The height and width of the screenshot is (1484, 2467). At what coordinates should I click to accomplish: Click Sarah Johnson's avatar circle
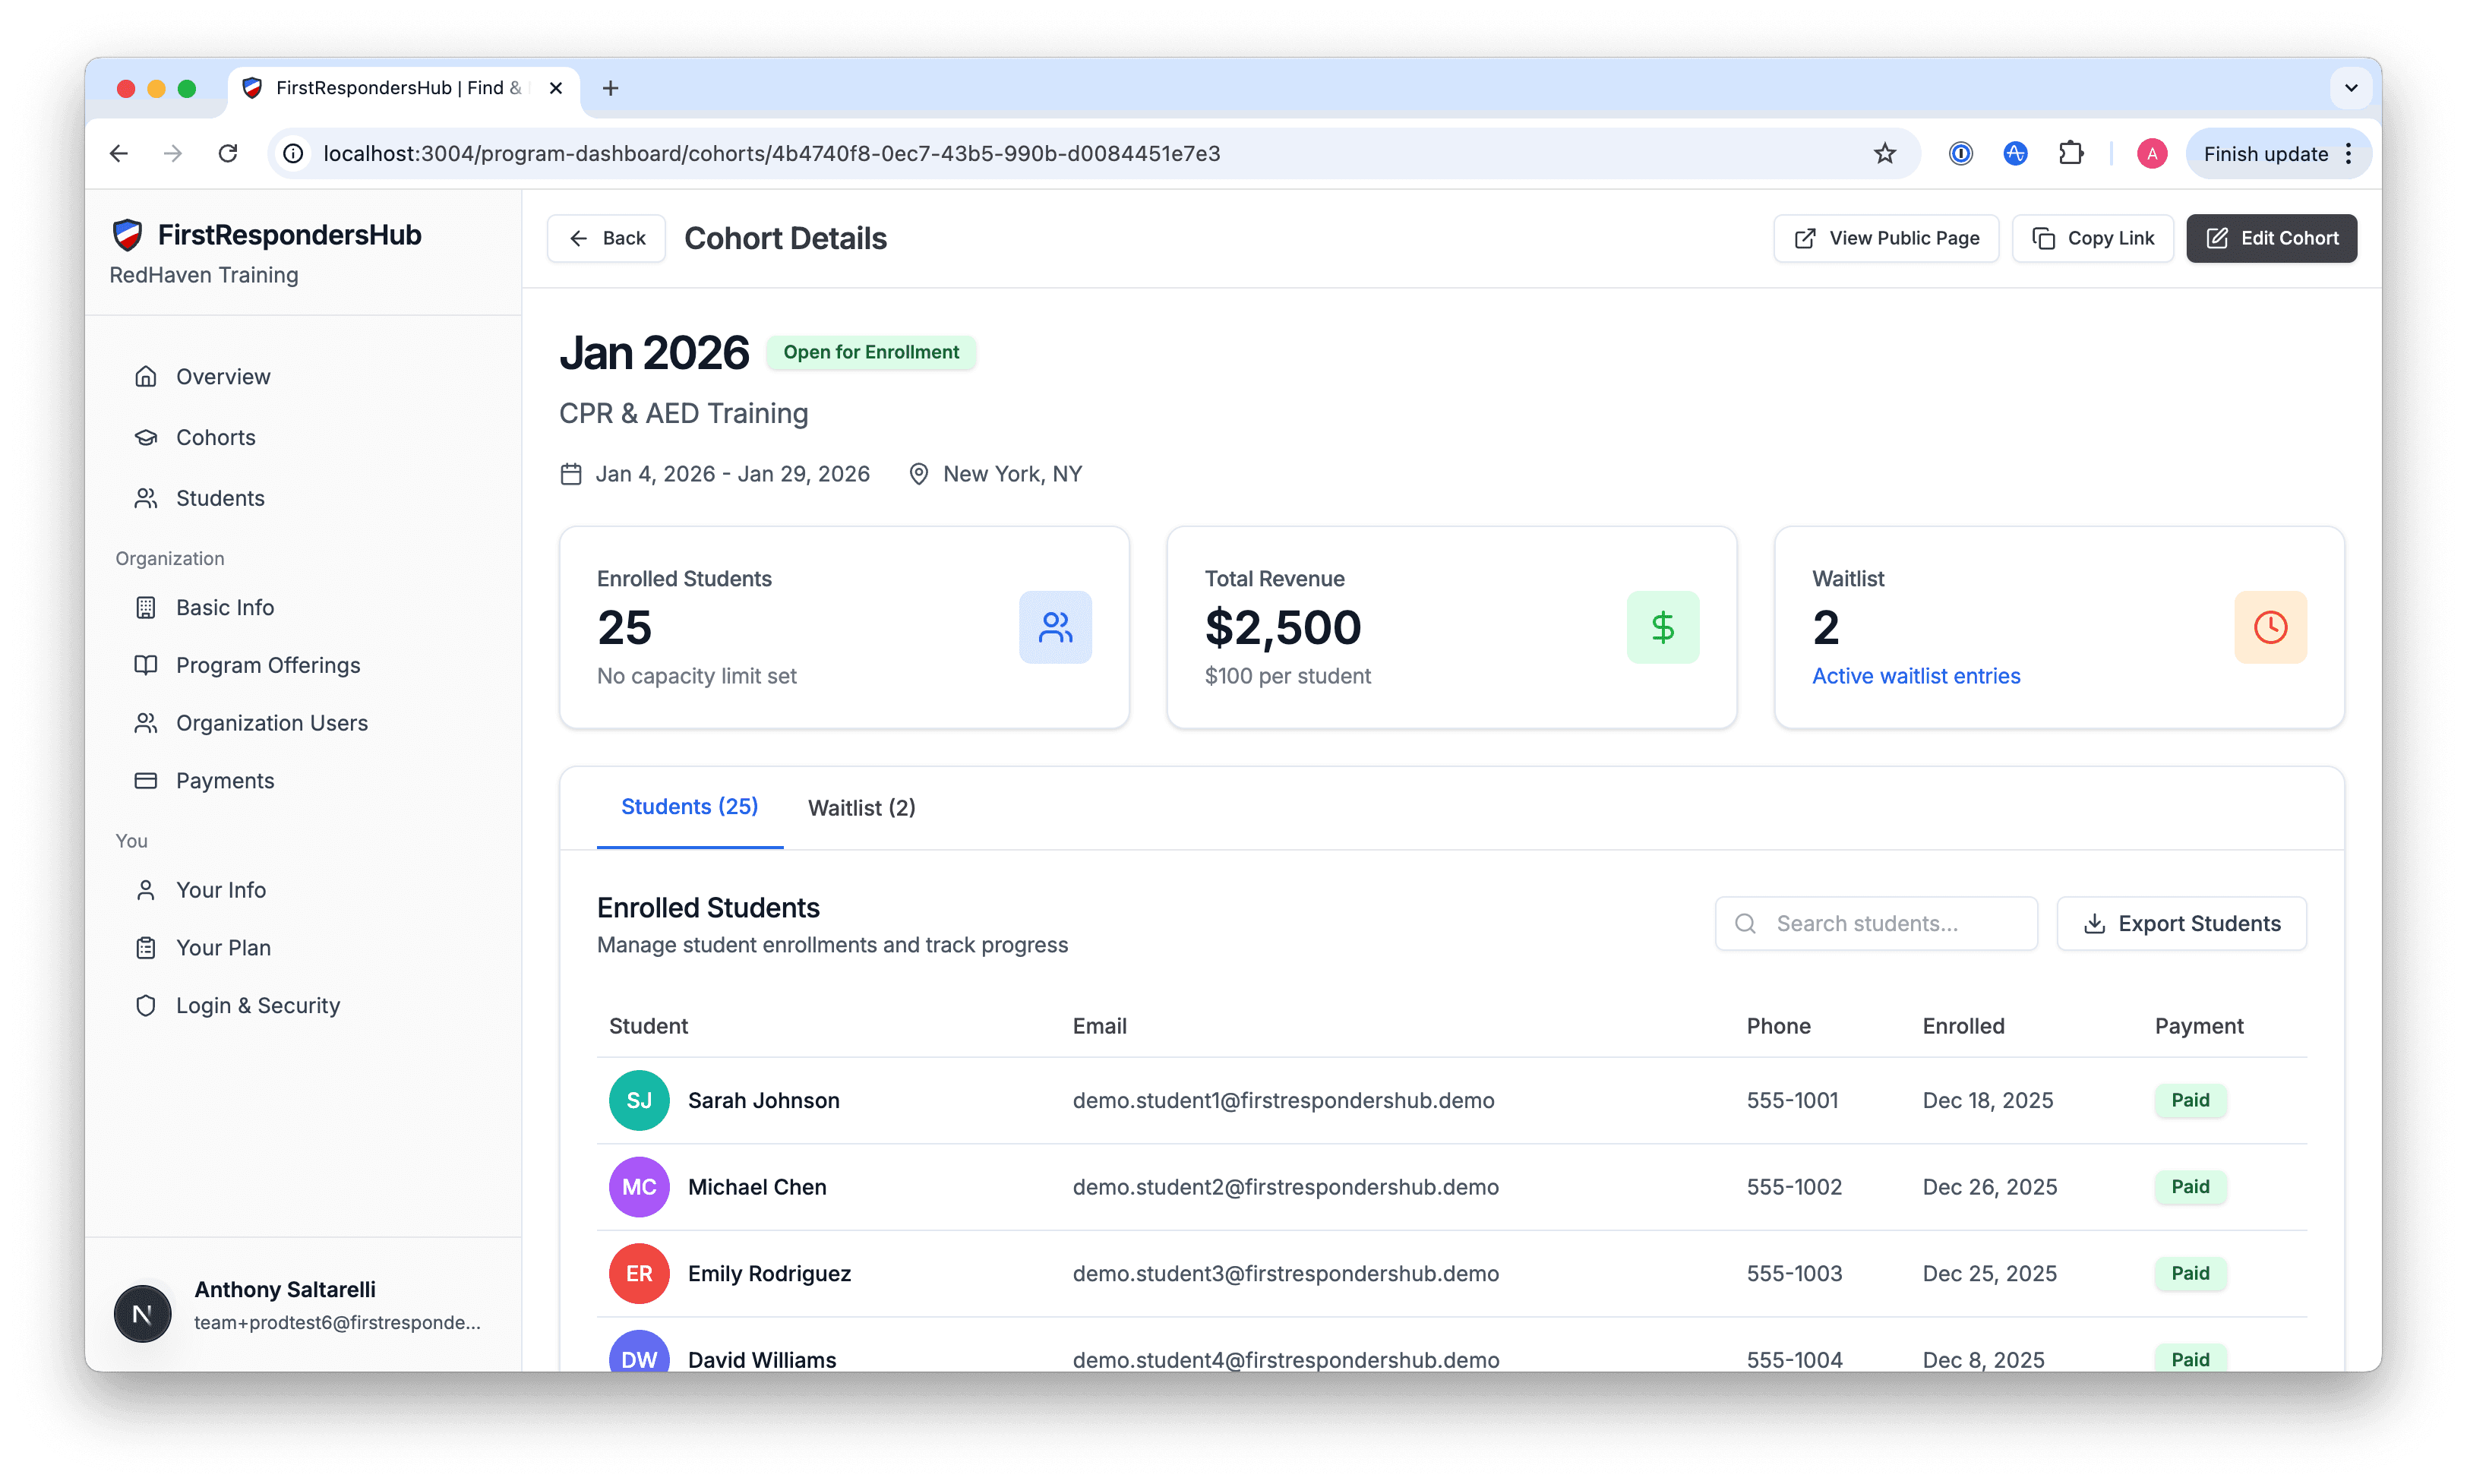[x=639, y=1100]
